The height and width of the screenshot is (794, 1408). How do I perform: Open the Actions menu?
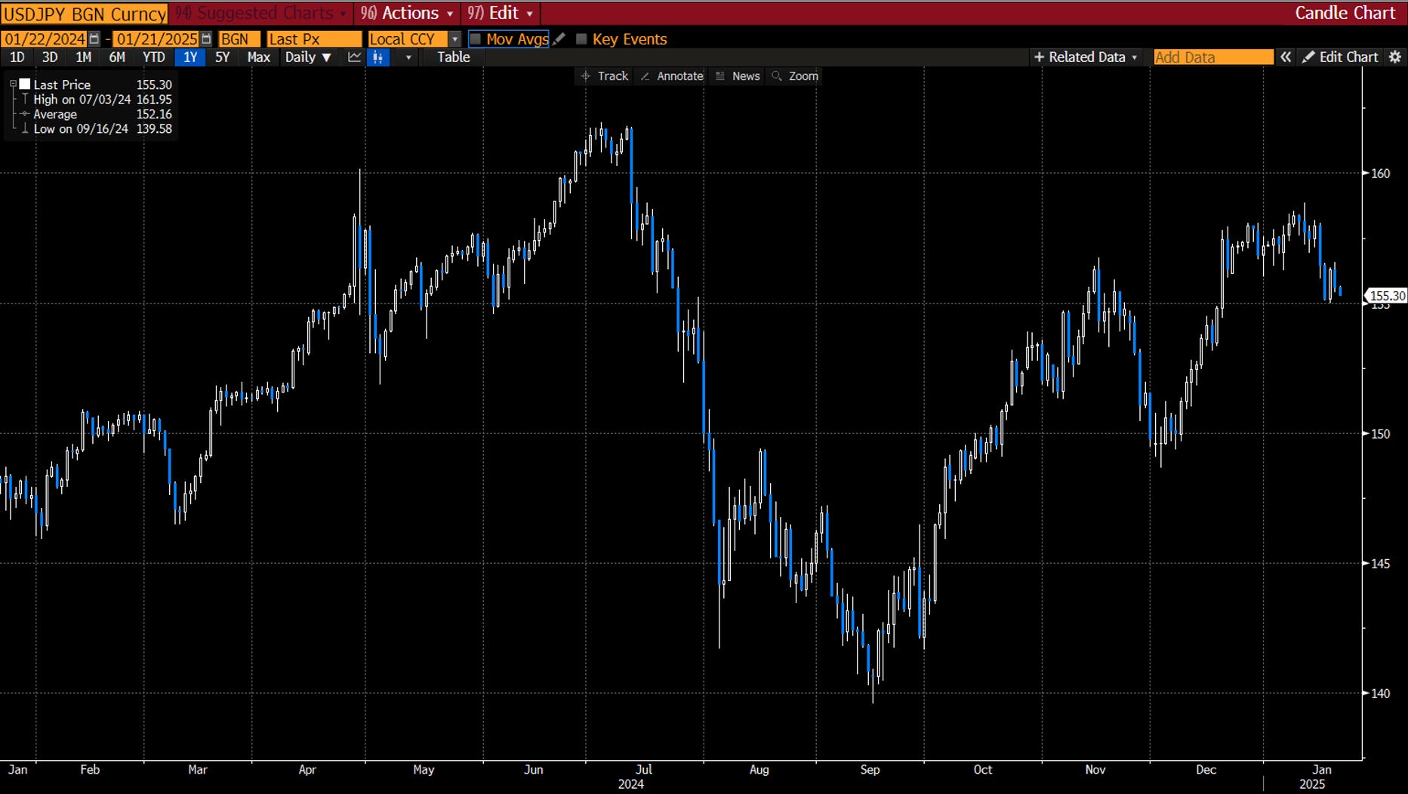pyautogui.click(x=406, y=14)
